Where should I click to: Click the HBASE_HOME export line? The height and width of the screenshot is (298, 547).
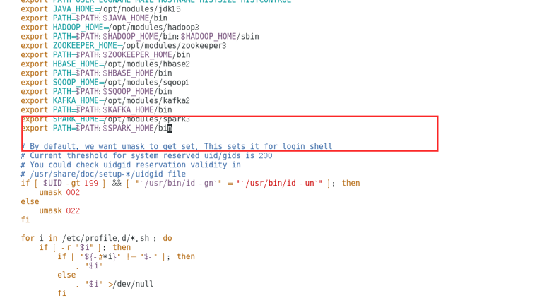point(105,64)
